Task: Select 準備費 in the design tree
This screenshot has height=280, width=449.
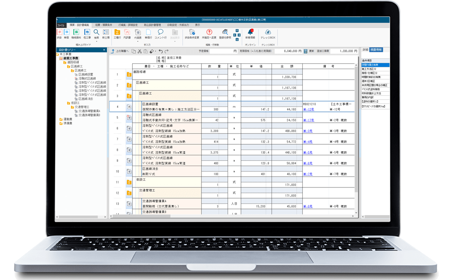Action: 67,123
